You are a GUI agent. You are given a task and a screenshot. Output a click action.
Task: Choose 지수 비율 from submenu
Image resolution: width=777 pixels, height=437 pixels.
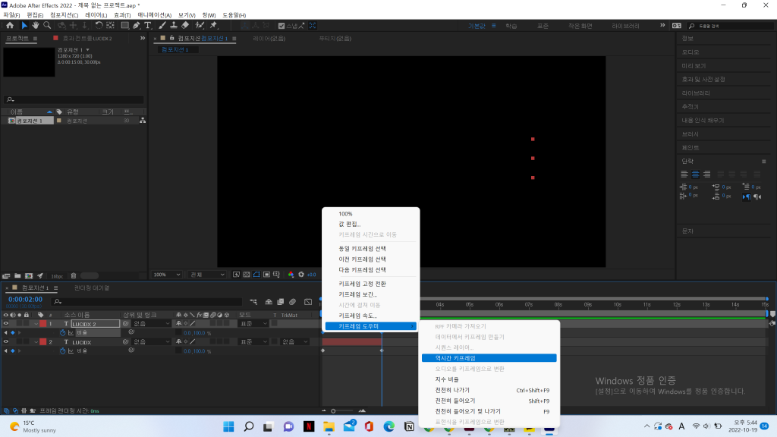click(489, 379)
